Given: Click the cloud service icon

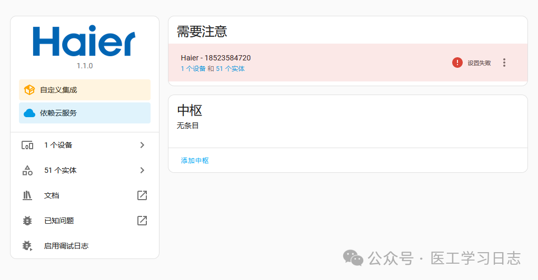Looking at the screenshot, I should click(29, 113).
